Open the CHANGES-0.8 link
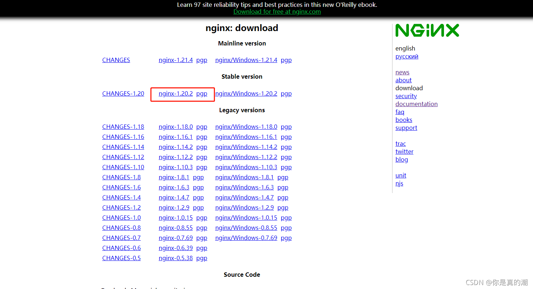Viewport: 533px width, 289px height. point(121,228)
